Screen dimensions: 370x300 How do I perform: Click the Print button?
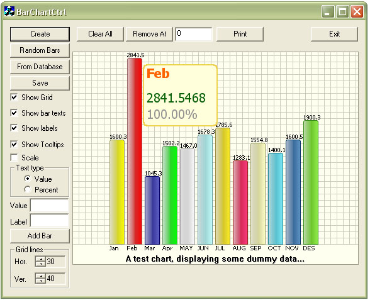pos(240,34)
